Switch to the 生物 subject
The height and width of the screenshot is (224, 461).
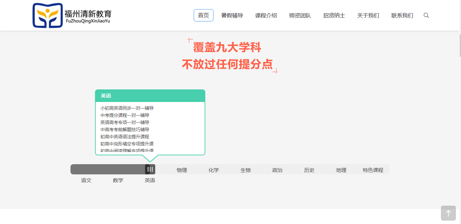pos(245,170)
